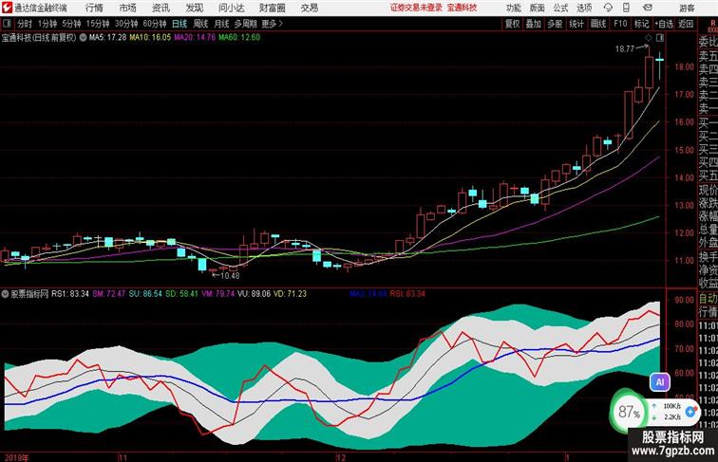Open the AI assistant floating button
Image resolution: width=718 pixels, height=462 pixels.
(x=659, y=382)
